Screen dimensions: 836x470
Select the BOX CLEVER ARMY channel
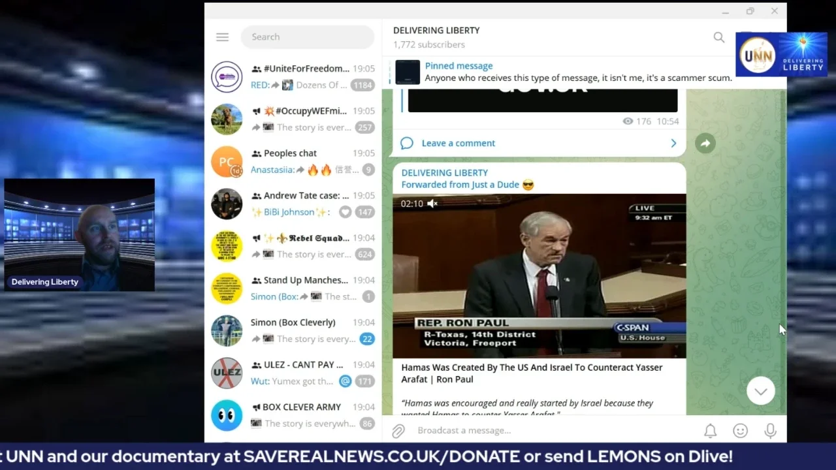point(293,415)
